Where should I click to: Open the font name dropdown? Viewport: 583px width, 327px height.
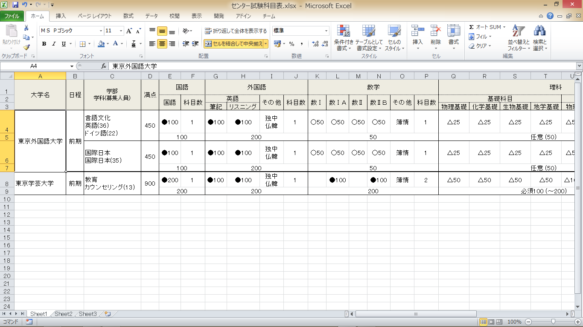tap(101, 31)
